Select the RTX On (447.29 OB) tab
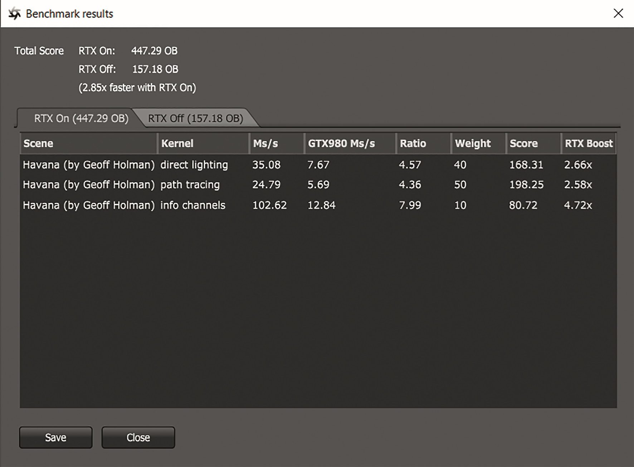This screenshot has height=467, width=634. (x=81, y=119)
